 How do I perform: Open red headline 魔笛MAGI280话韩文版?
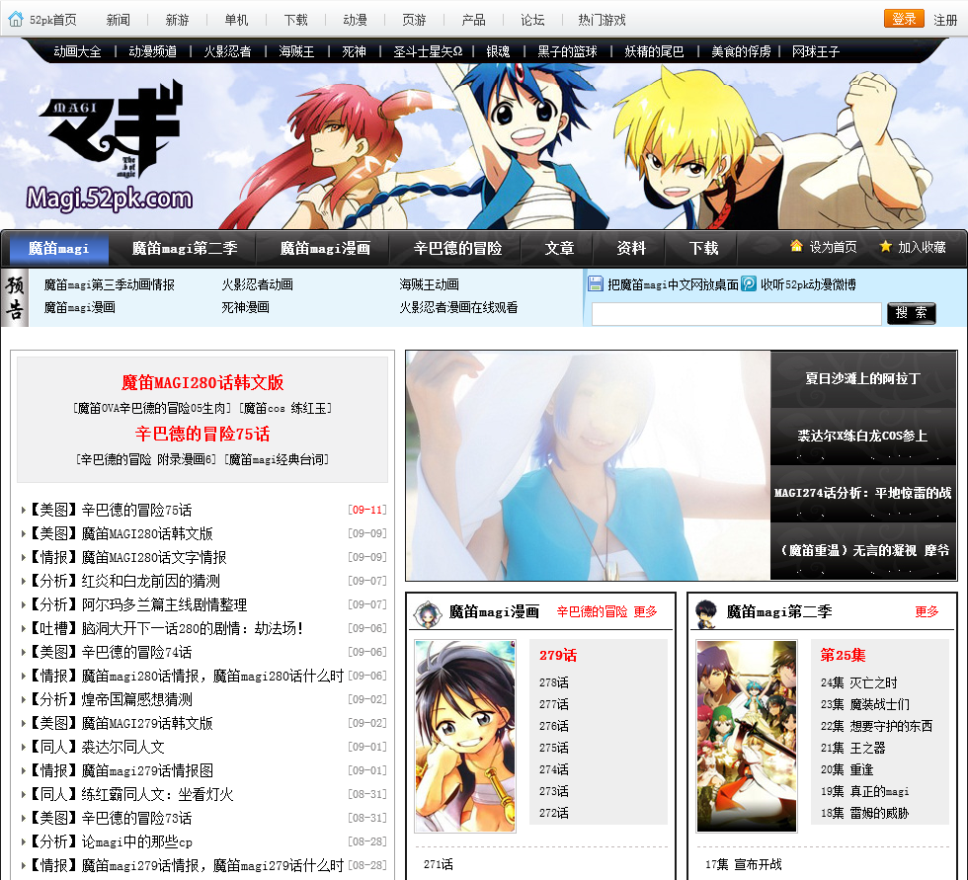(202, 382)
